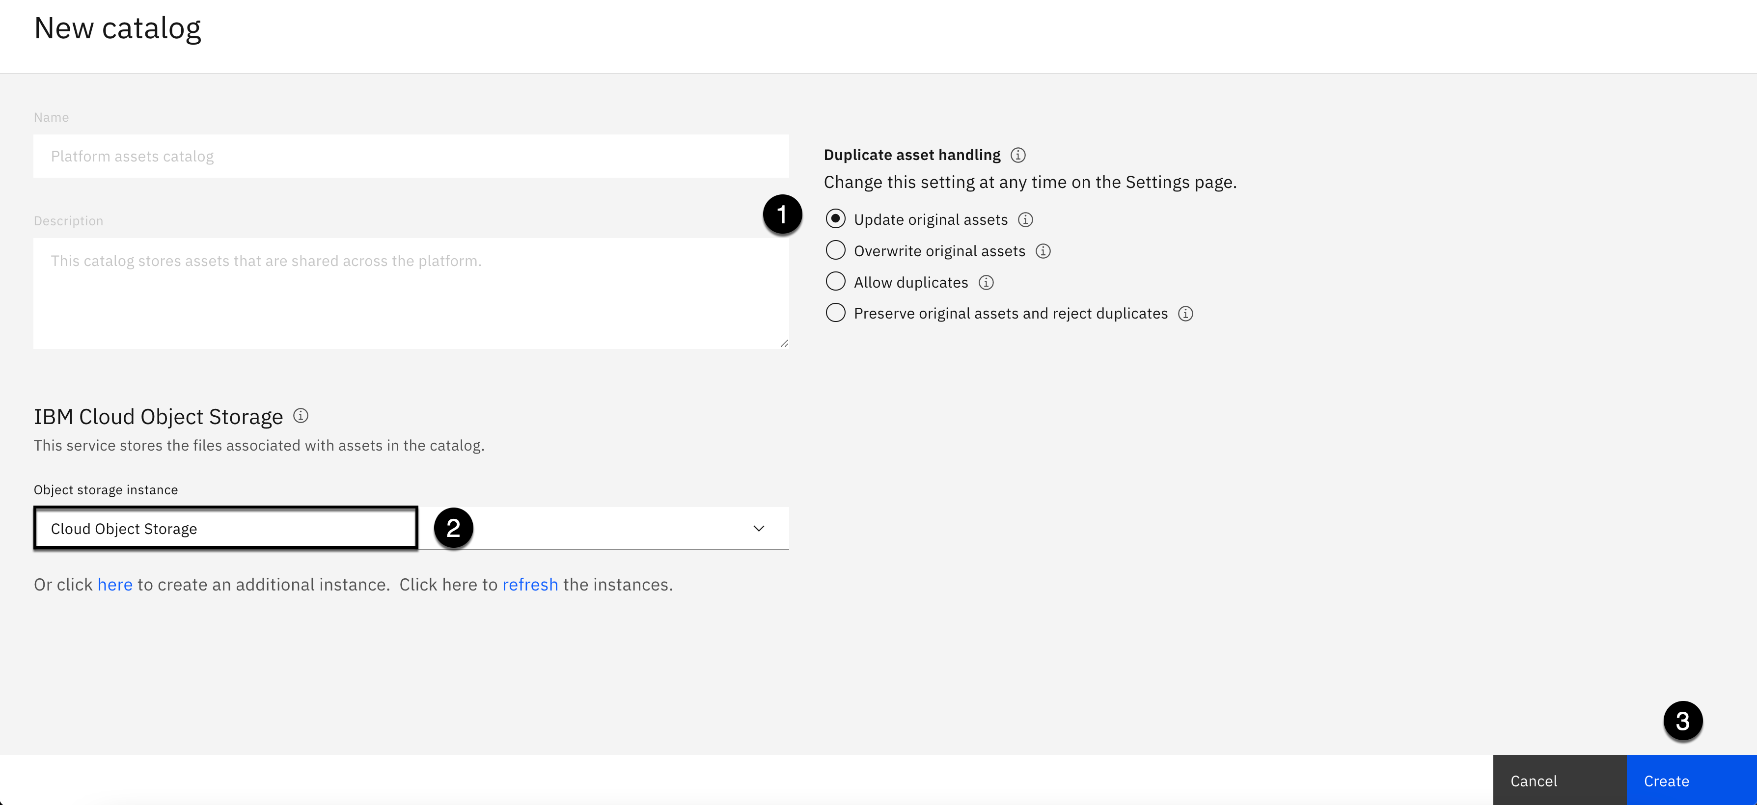Expand the object storage instance chevron
1757x805 pixels.
click(759, 528)
